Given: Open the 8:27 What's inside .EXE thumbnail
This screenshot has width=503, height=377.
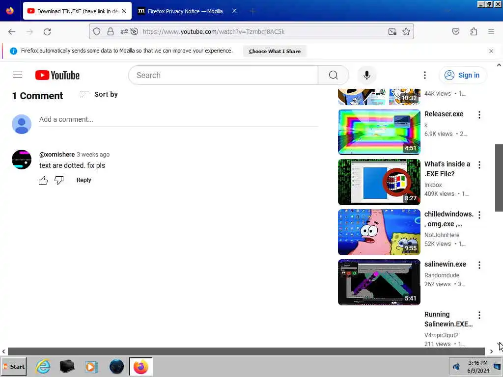Looking at the screenshot, I should [379, 182].
